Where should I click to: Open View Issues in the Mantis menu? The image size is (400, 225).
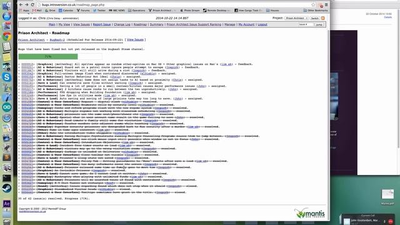point(81,24)
